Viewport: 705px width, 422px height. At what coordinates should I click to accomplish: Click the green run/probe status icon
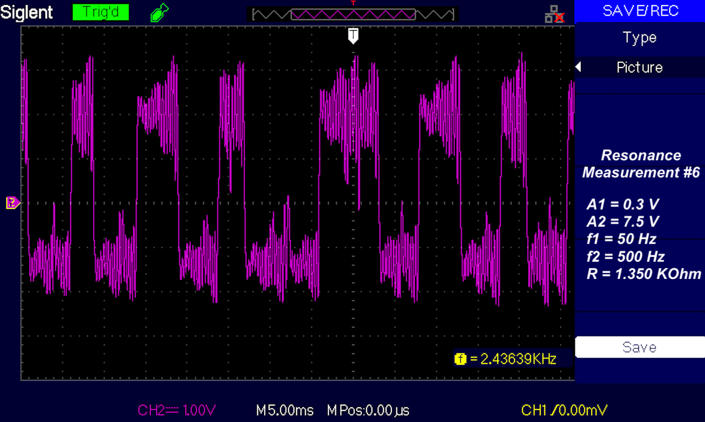pos(160,12)
